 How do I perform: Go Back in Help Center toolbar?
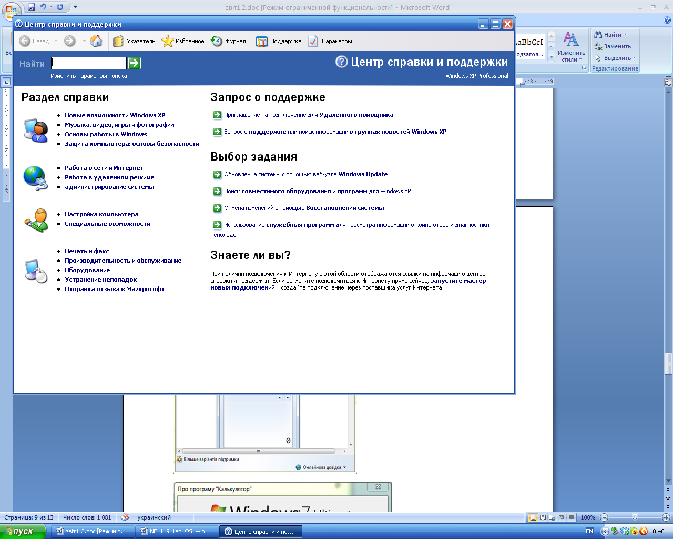35,41
